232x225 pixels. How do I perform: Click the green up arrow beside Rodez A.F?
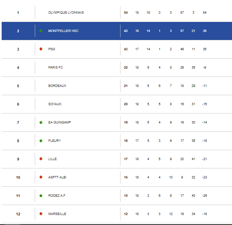(41, 195)
